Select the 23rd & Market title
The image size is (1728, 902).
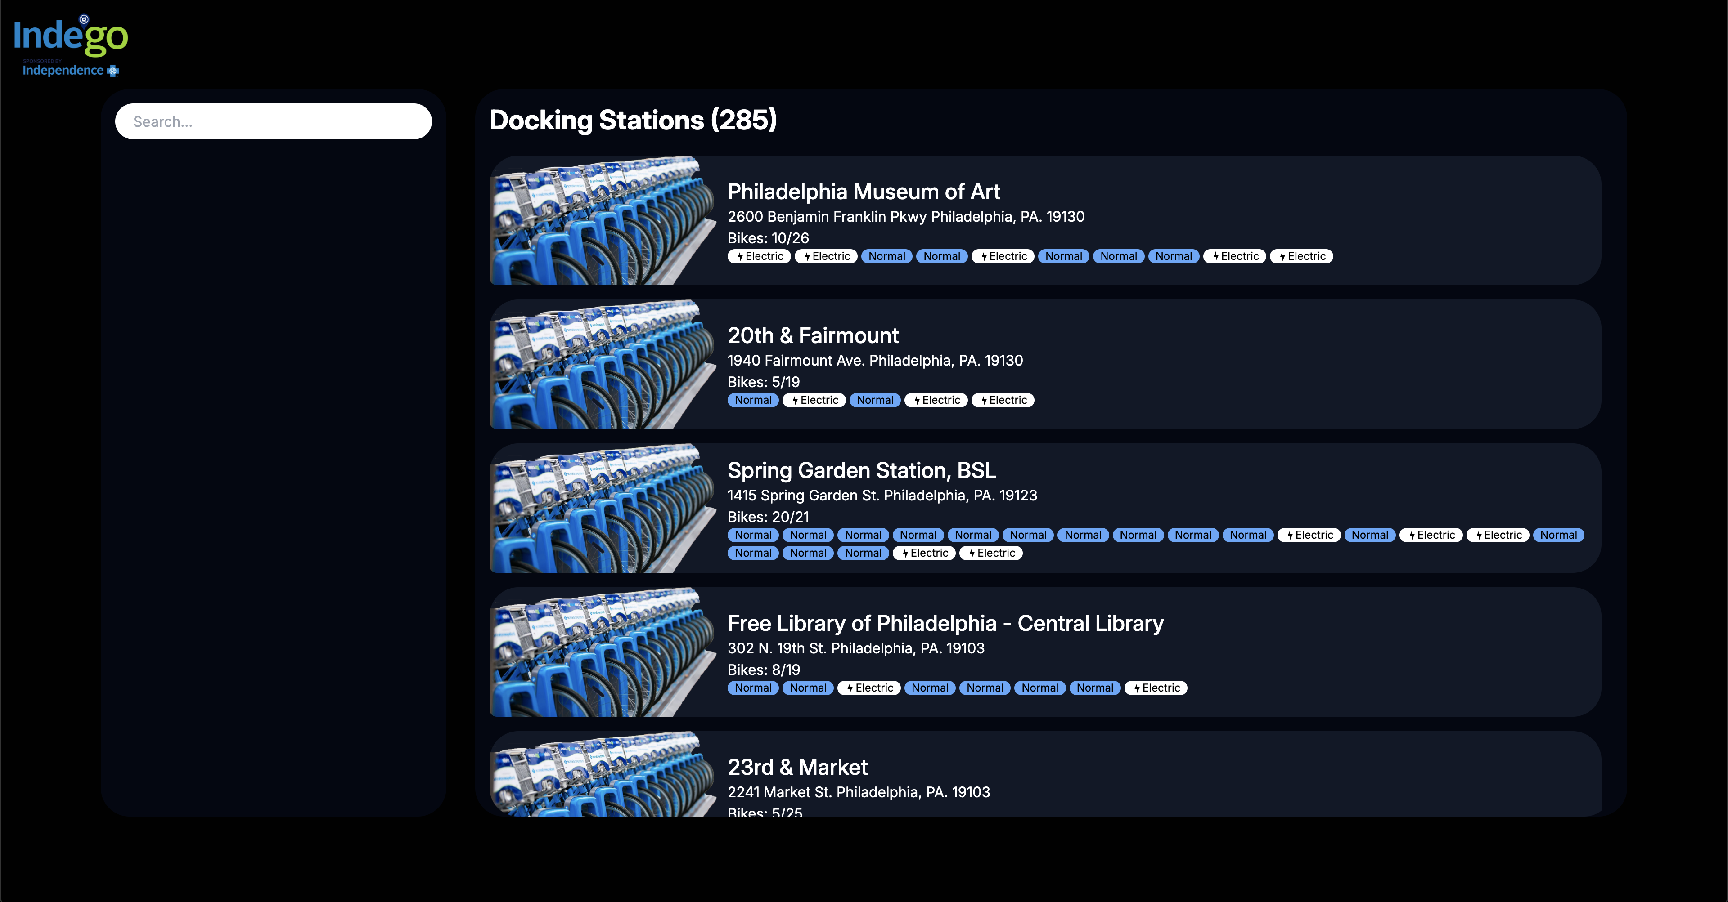797,767
